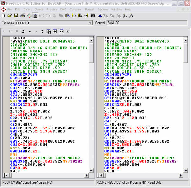Click the N42X.800 line in right pane
191x188 pixels.
[114, 148]
